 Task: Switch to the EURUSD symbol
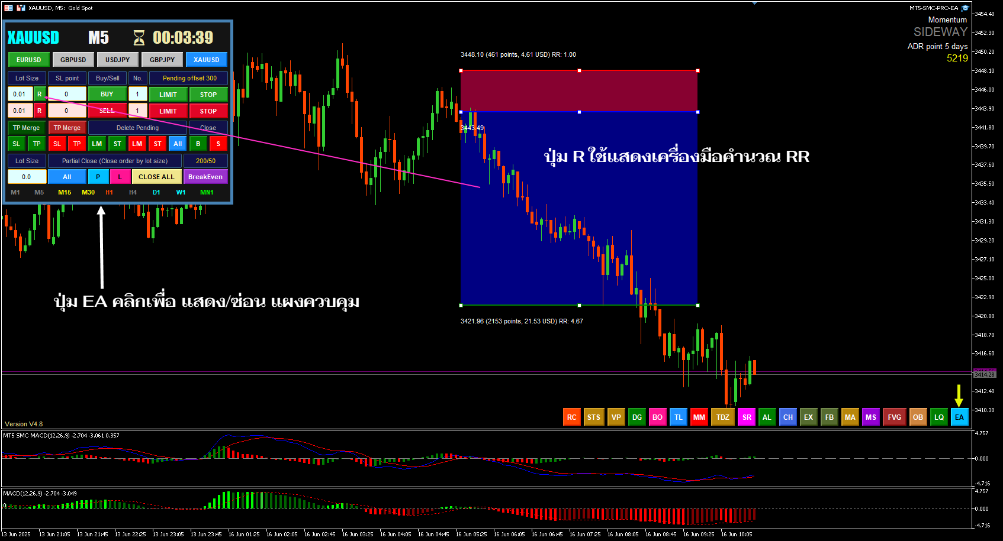[x=28, y=60]
